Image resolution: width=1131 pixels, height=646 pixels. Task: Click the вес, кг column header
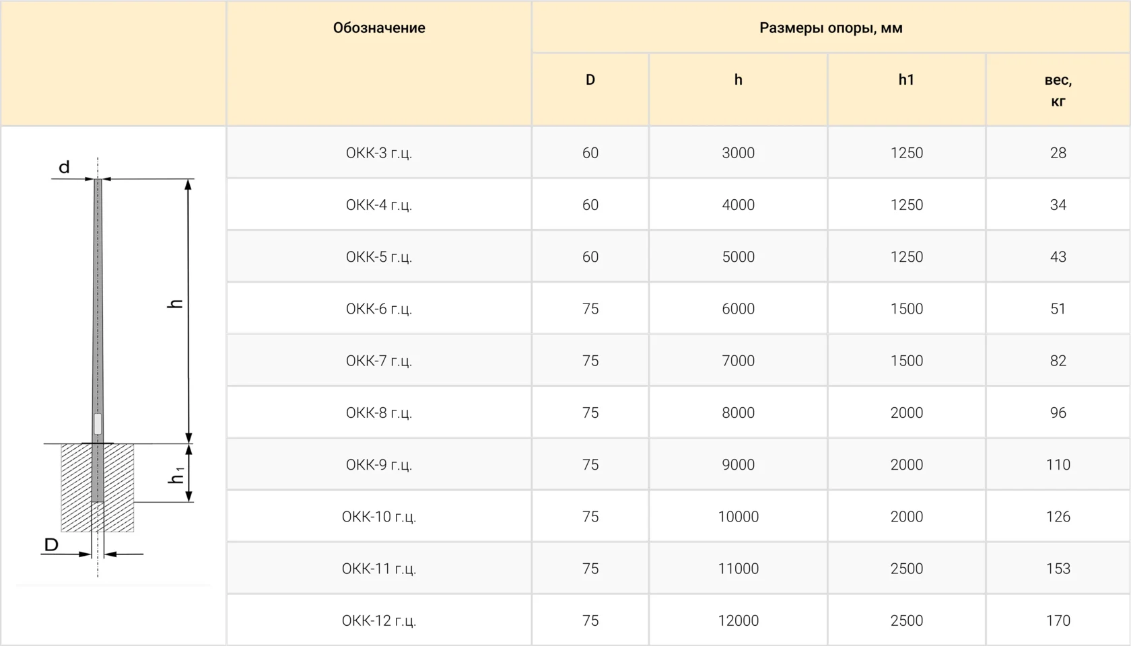1058,89
